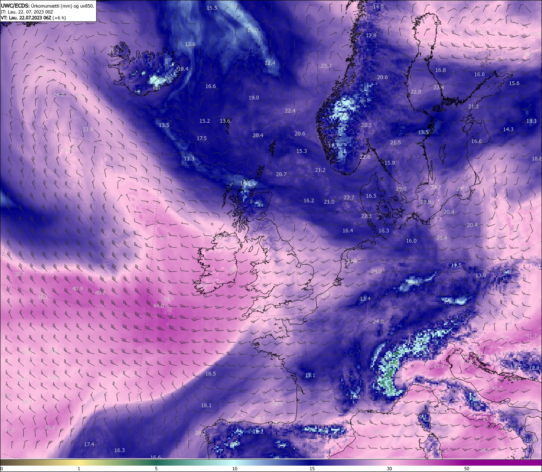
Task: Click the 'UWC/ECDS: Úrkomumætti (mm) og uv850.' title
Action: pos(47,6)
